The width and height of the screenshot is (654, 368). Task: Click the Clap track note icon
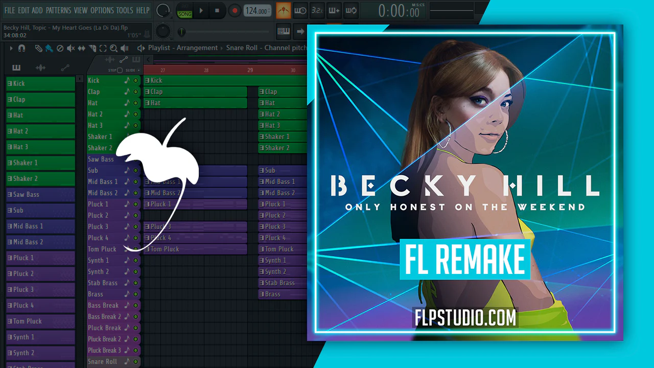(127, 91)
